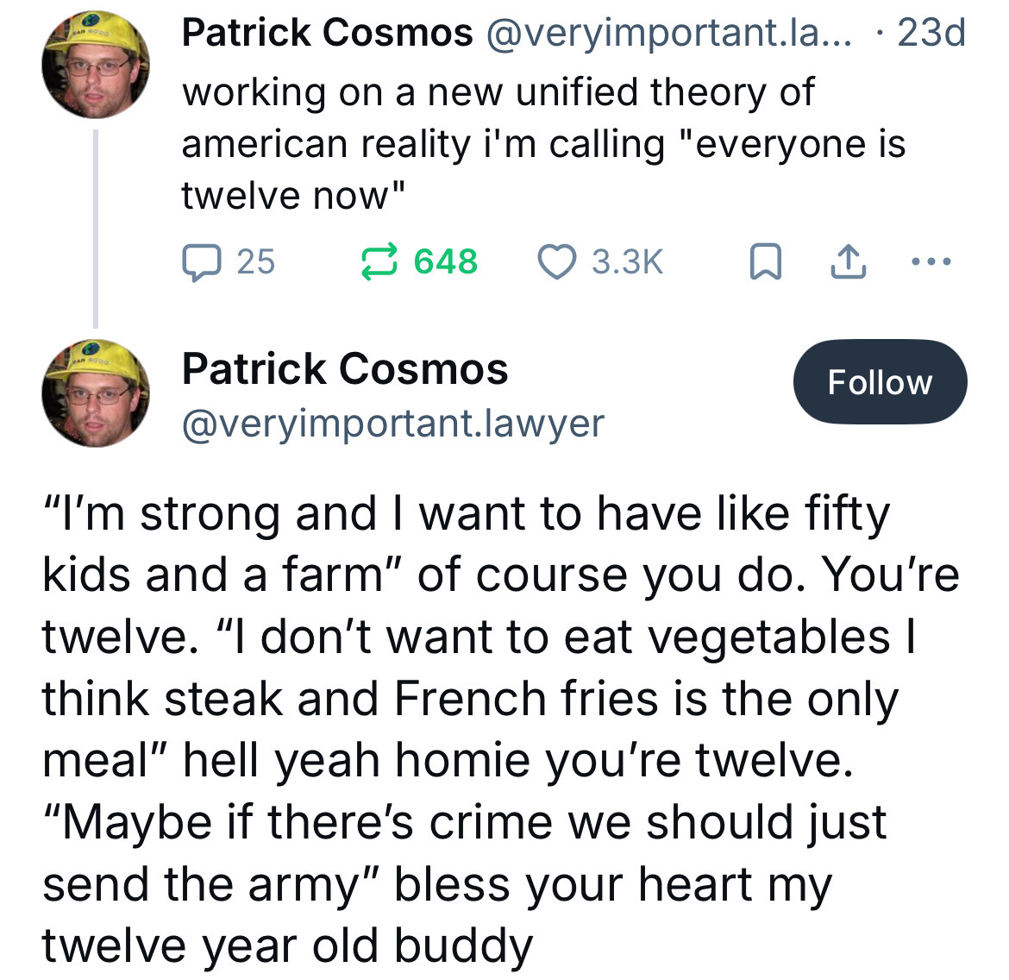Click the @veryimportant.lawyer handle
This screenshot has width=1009, height=980.
(393, 423)
